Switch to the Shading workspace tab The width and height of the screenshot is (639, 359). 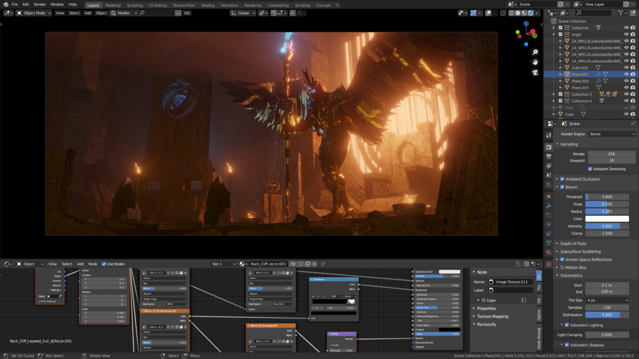pos(208,5)
